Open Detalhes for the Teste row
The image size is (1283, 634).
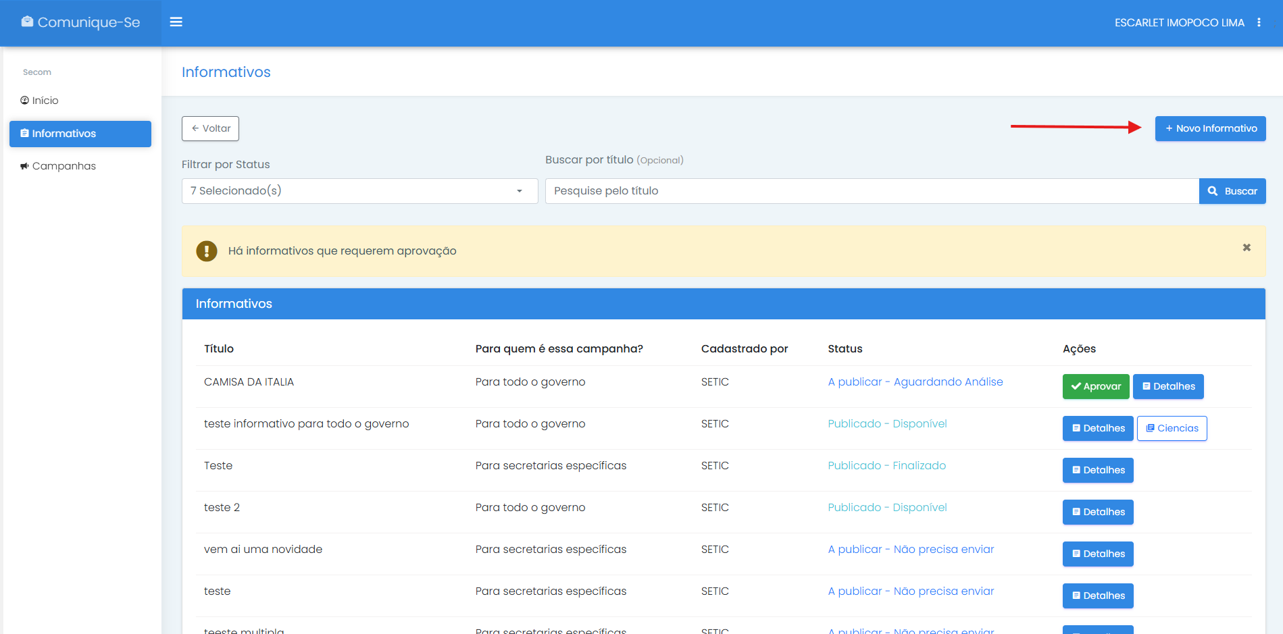pyautogui.click(x=1098, y=470)
